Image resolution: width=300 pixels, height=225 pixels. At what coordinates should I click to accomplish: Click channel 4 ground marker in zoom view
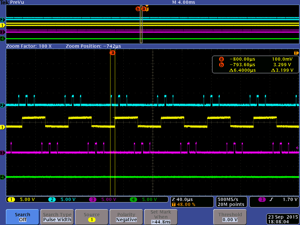coord(3,177)
